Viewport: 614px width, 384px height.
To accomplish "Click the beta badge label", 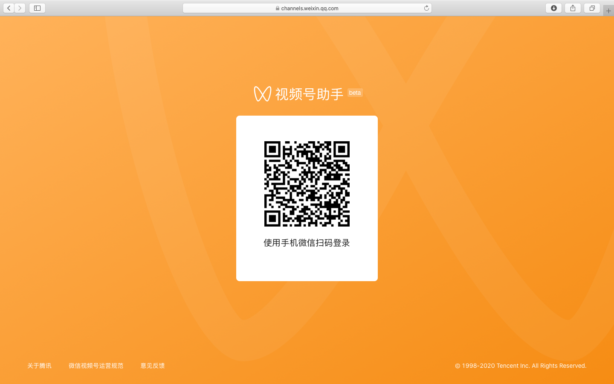I will pos(355,93).
